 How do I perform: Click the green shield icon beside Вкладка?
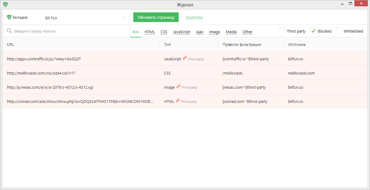9,17
